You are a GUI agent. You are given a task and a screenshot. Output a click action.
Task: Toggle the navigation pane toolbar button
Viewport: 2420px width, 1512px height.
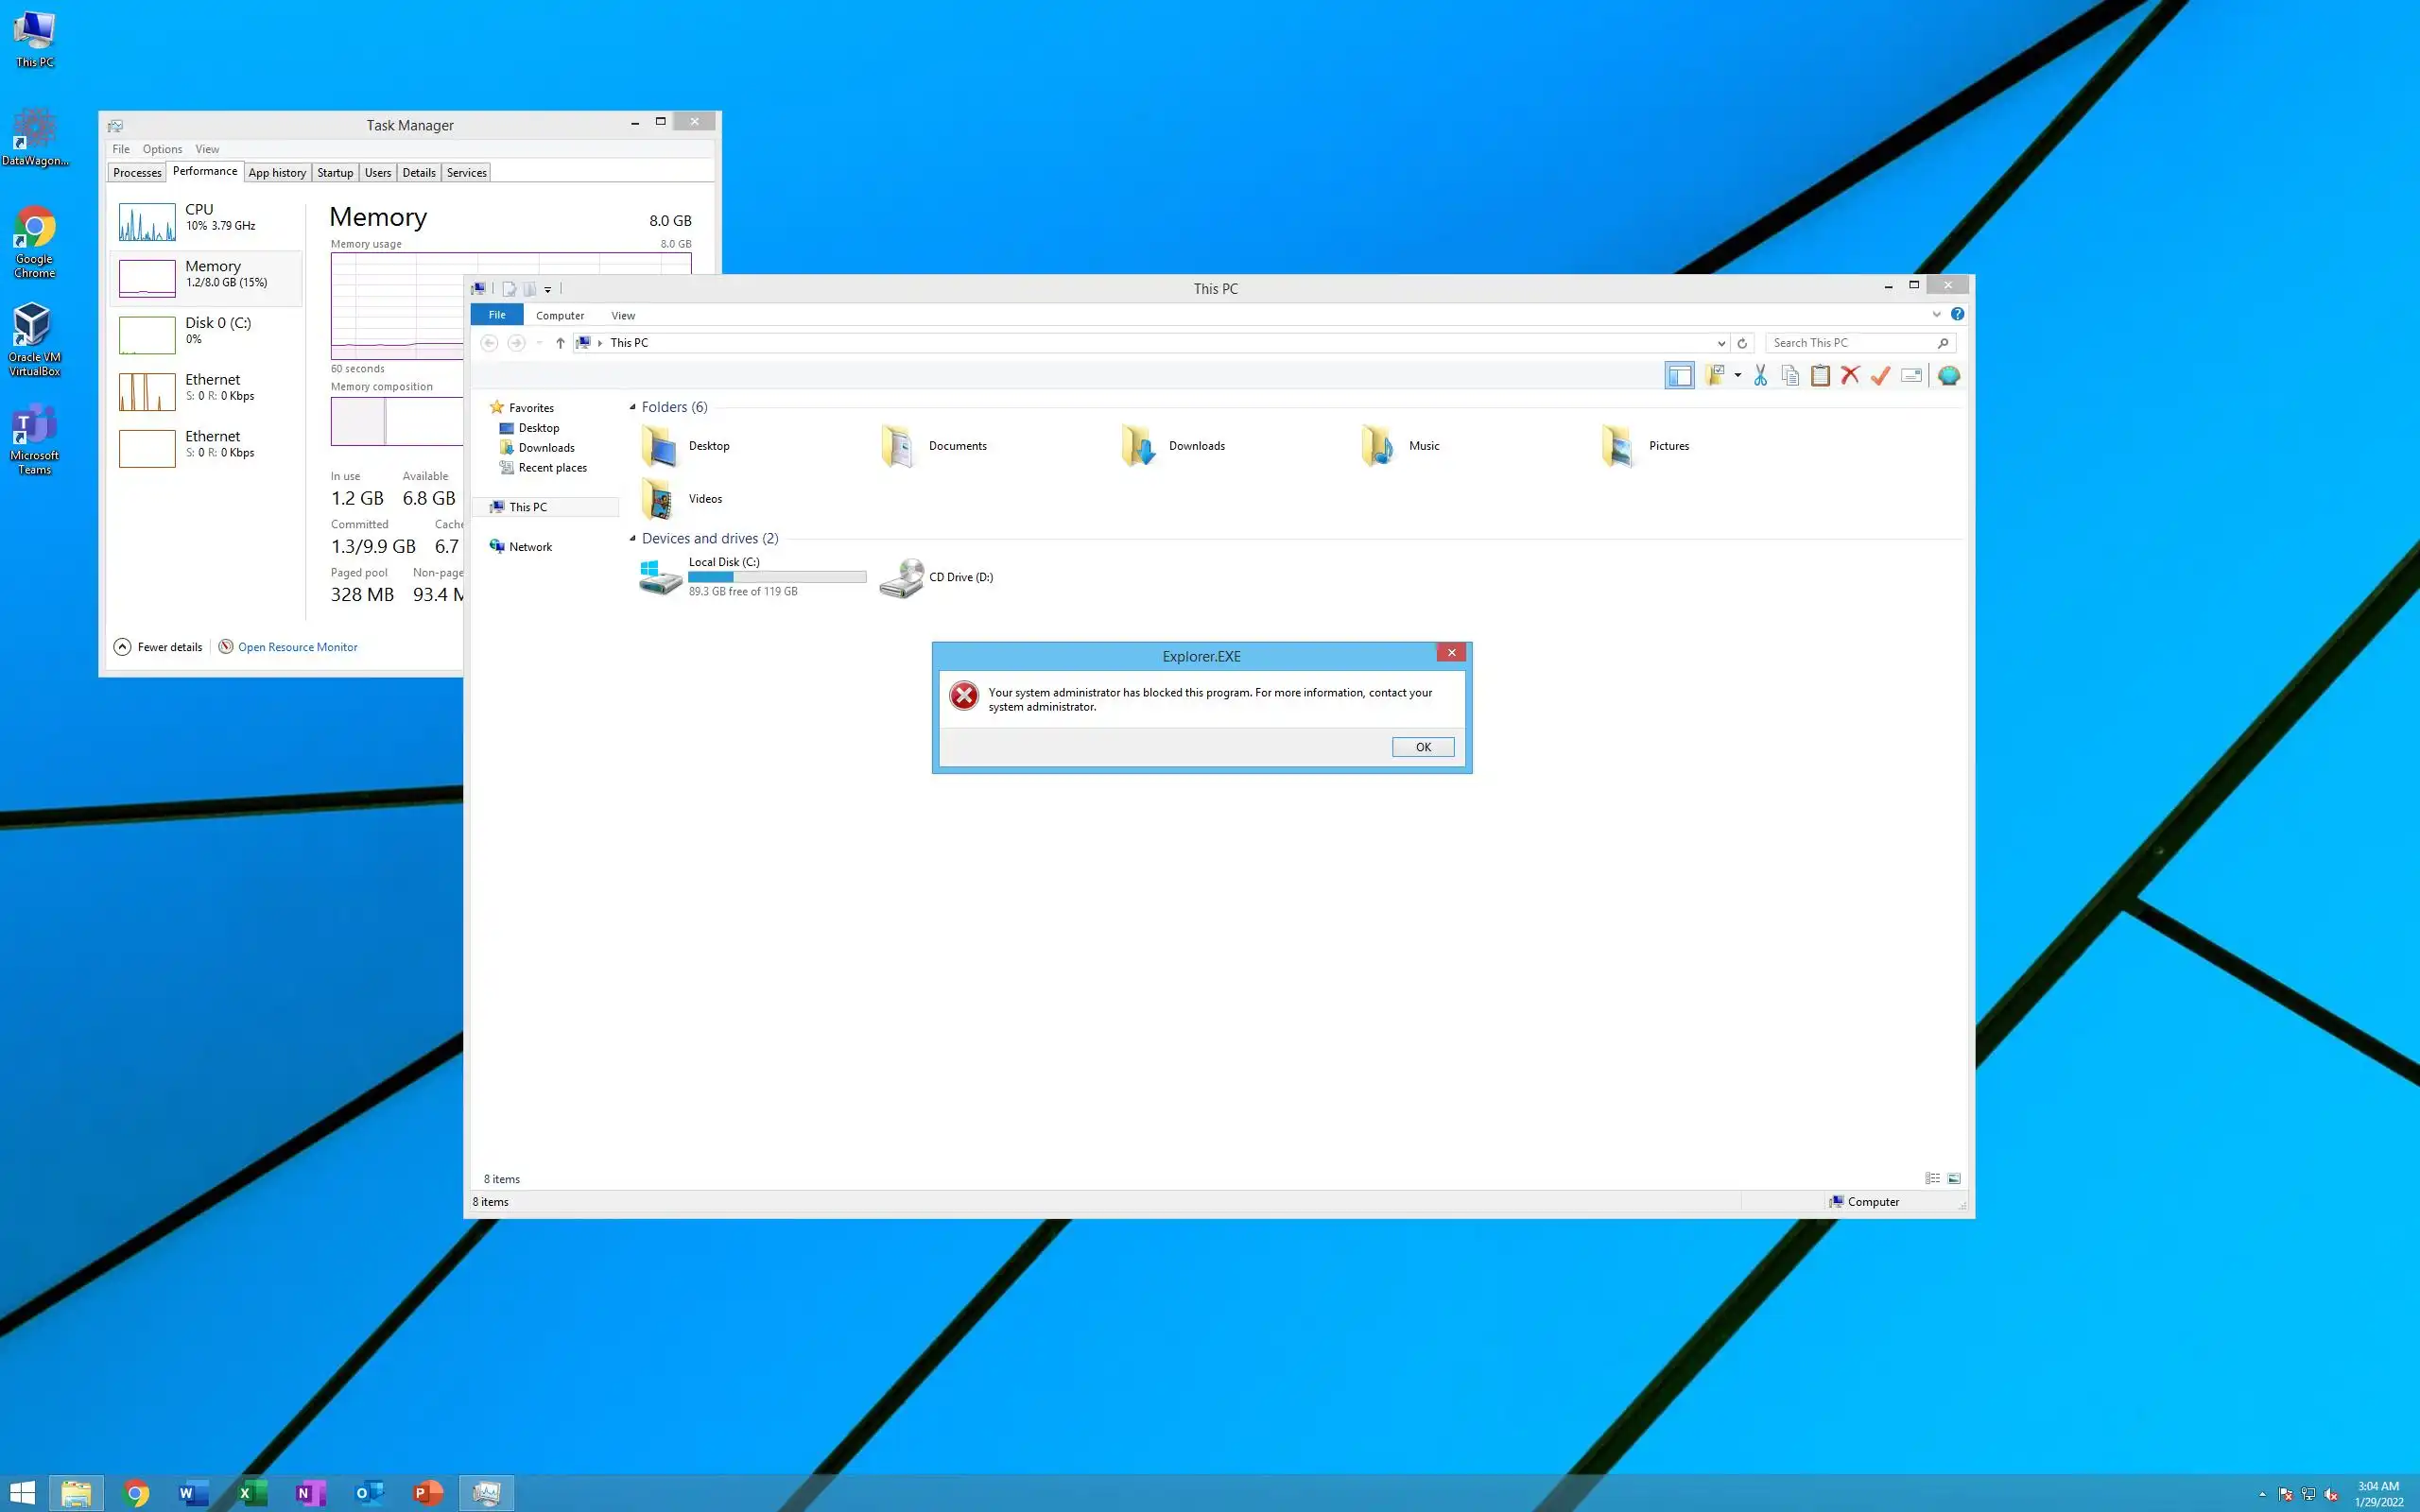pyautogui.click(x=1679, y=376)
